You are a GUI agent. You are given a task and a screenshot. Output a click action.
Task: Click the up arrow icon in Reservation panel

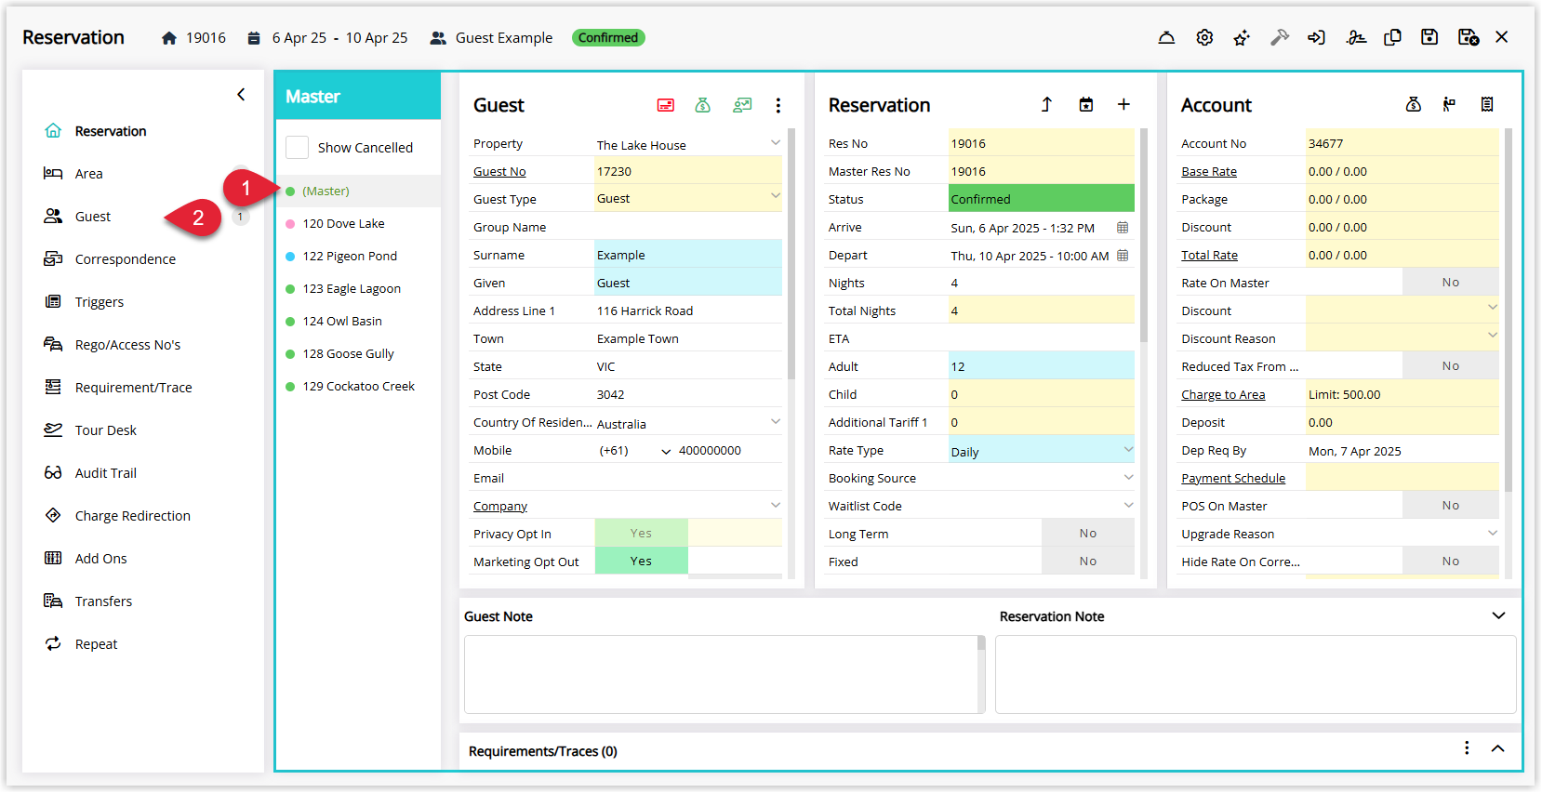click(x=1046, y=104)
